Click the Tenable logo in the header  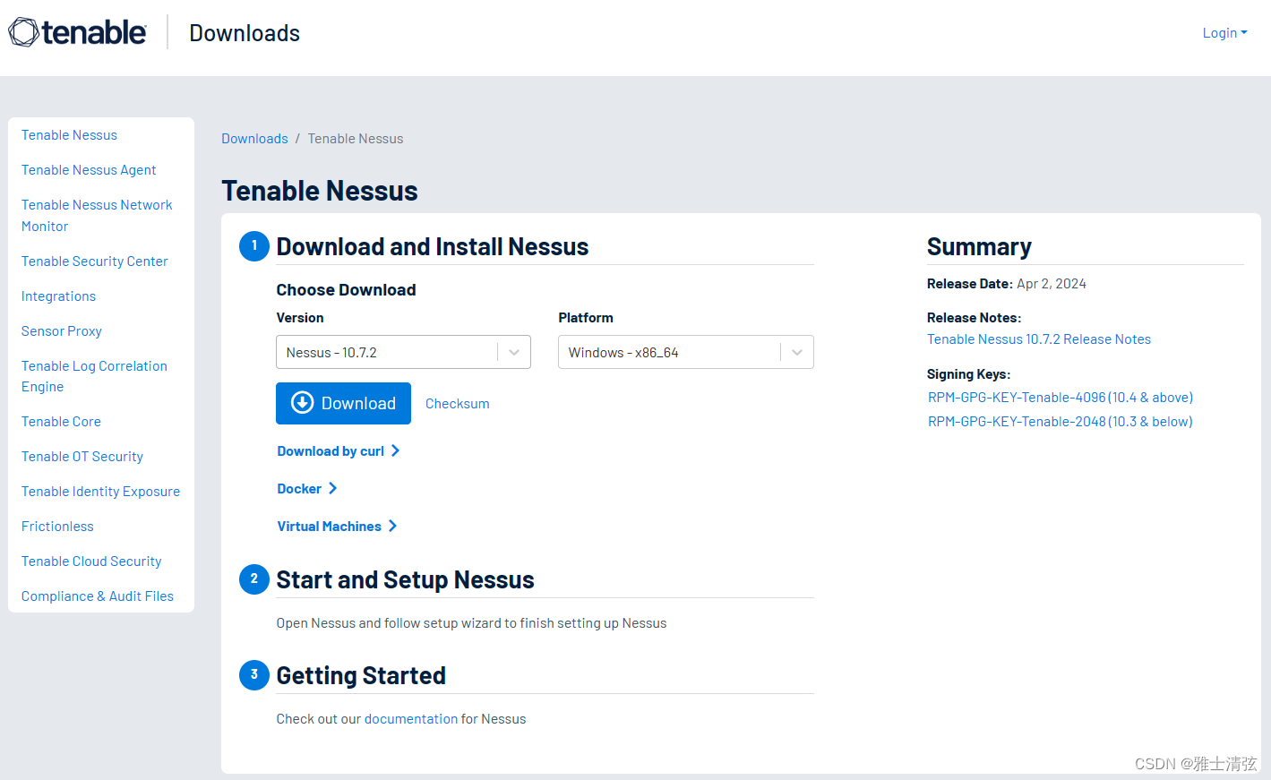pyautogui.click(x=77, y=32)
